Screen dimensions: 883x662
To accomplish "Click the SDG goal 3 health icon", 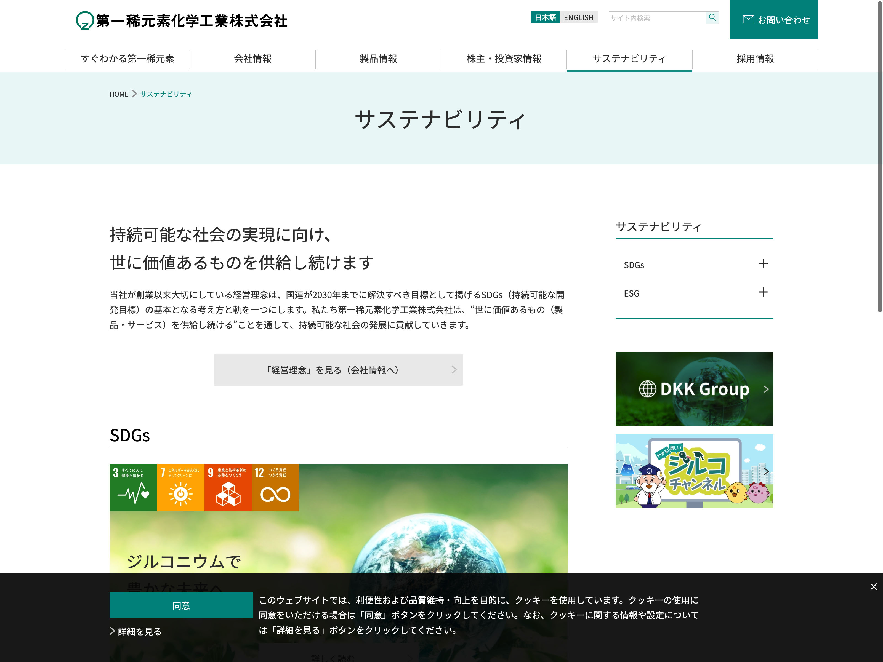I will (x=133, y=487).
